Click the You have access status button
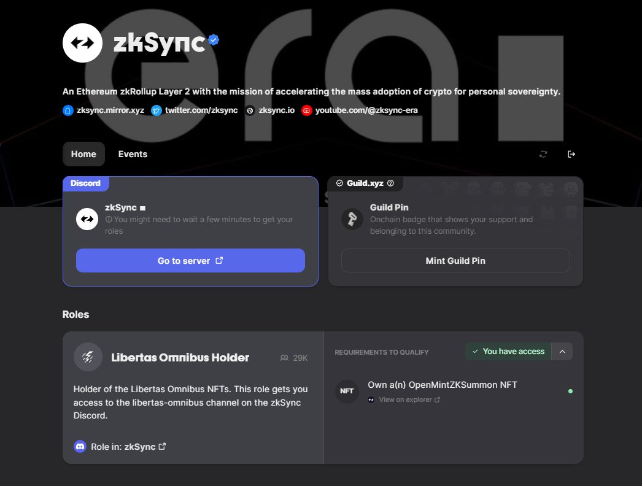642x486 pixels. 508,351
